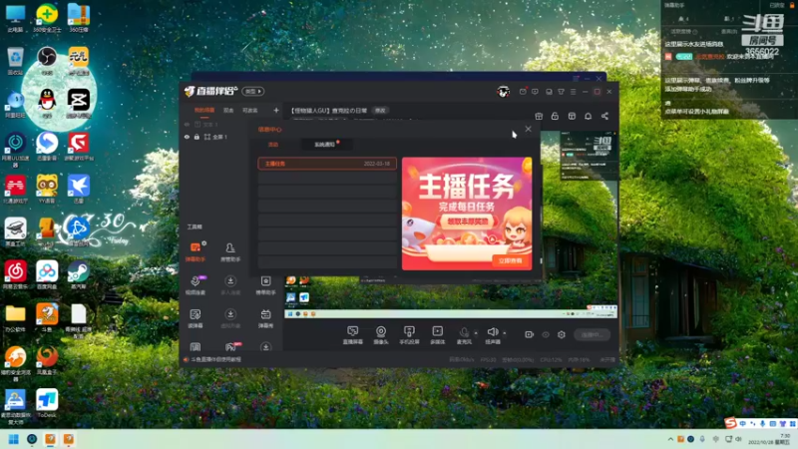Click the 主播任务 promotional banner image
The width and height of the screenshot is (798, 449).
point(467,214)
